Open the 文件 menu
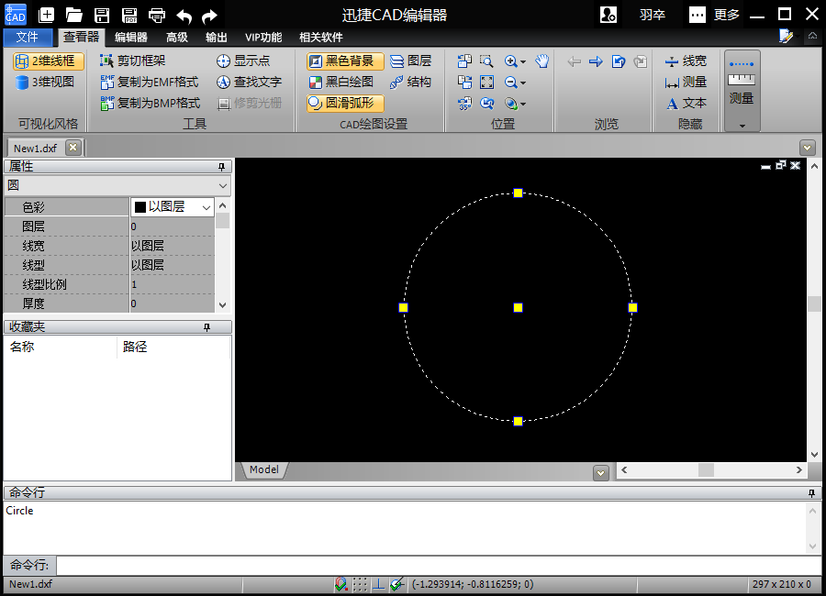This screenshot has height=596, width=826. pyautogui.click(x=28, y=37)
